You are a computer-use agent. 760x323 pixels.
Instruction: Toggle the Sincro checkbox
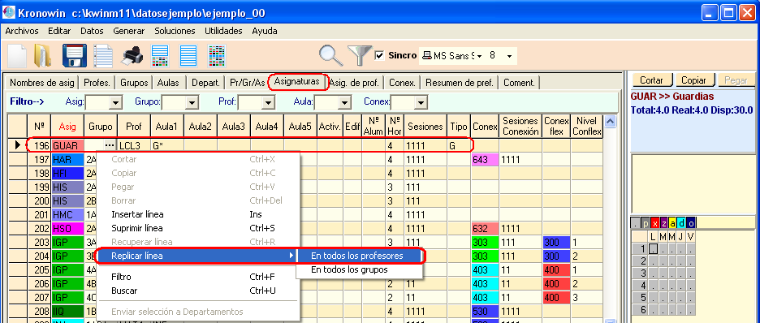point(380,56)
